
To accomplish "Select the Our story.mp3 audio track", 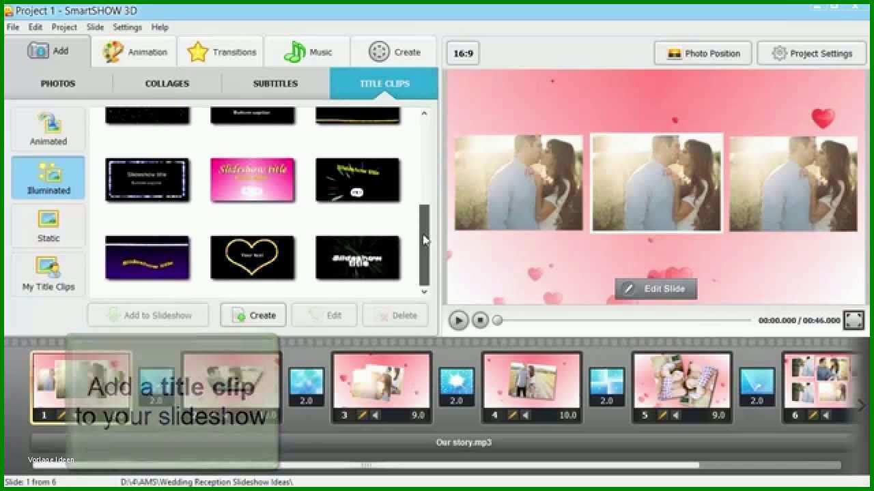I will click(x=464, y=443).
